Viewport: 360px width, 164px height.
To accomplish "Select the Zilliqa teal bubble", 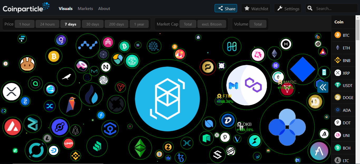I will pos(33,124).
